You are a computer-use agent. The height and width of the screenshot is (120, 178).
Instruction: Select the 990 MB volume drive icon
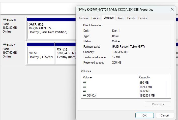pos(84,83)
